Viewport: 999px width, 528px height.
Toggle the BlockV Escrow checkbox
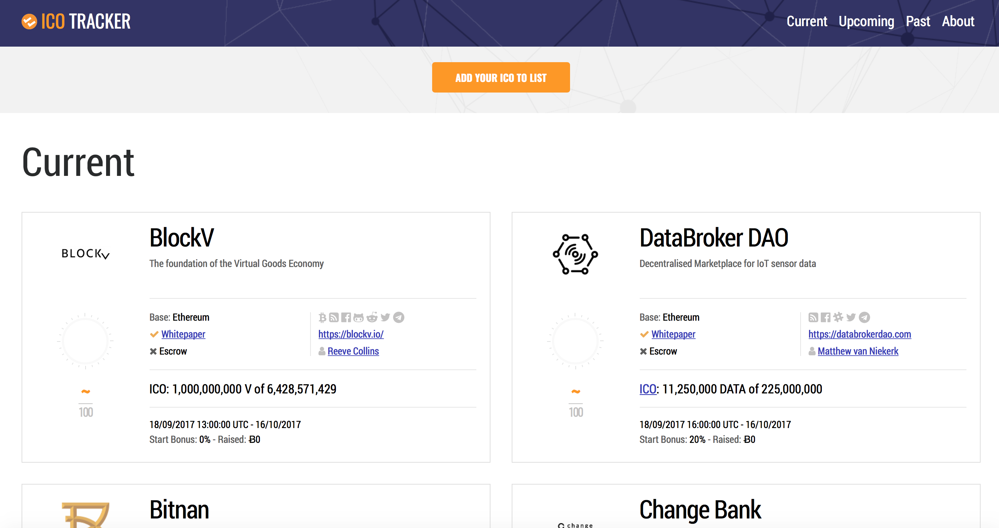tap(152, 350)
